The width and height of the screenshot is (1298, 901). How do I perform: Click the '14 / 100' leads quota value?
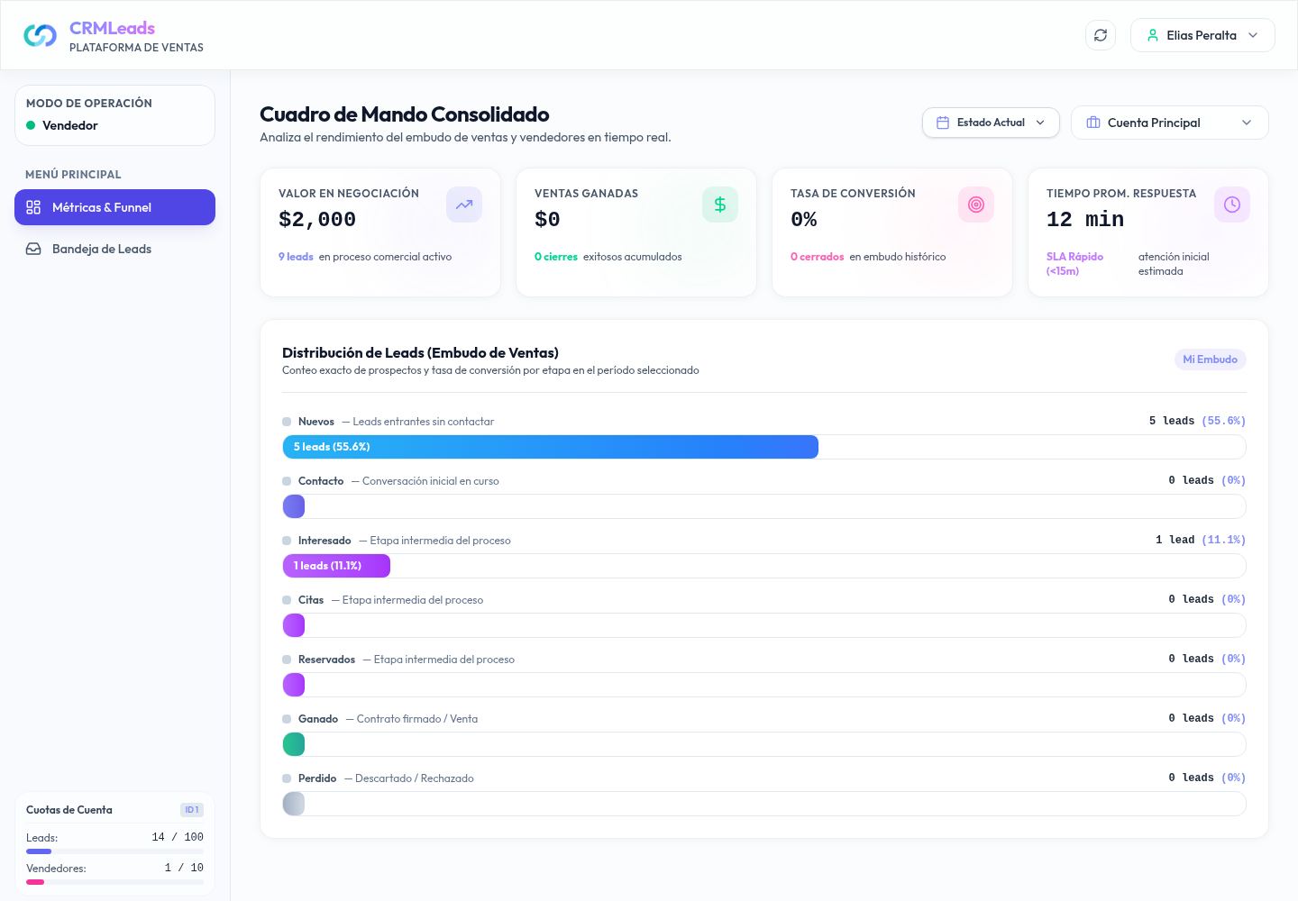tap(178, 837)
